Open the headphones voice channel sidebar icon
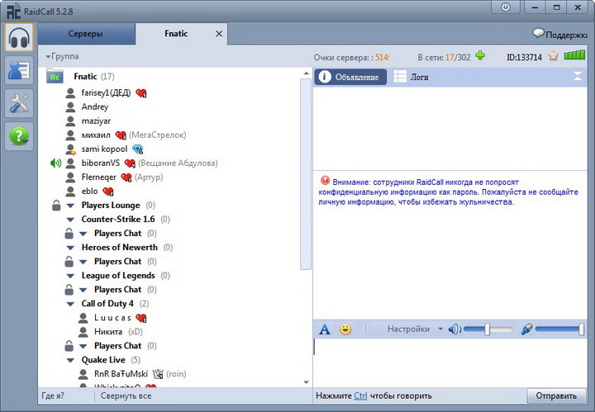The image size is (595, 412). tap(19, 37)
